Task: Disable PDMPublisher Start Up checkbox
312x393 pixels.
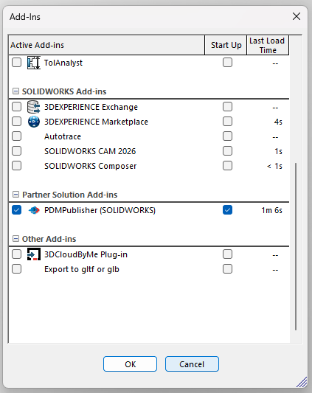Action: coord(227,210)
